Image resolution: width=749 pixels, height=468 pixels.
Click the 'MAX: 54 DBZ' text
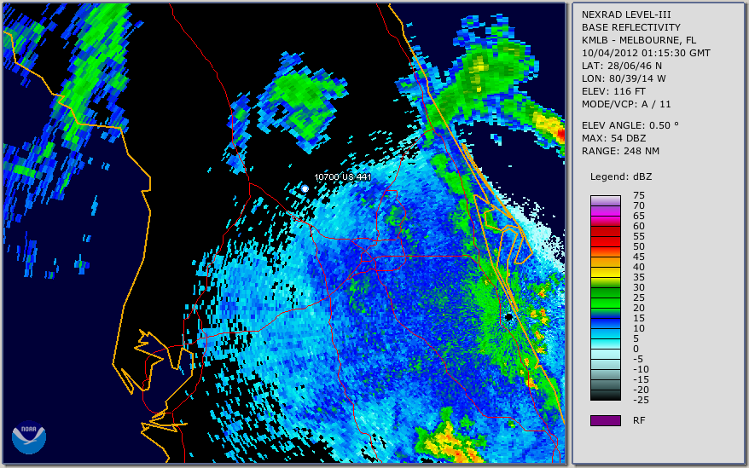[x=614, y=138]
